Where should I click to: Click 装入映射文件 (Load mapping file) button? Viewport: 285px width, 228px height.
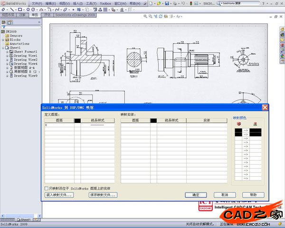click(59, 195)
